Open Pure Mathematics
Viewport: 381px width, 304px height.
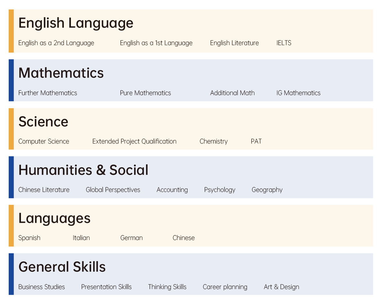(145, 93)
